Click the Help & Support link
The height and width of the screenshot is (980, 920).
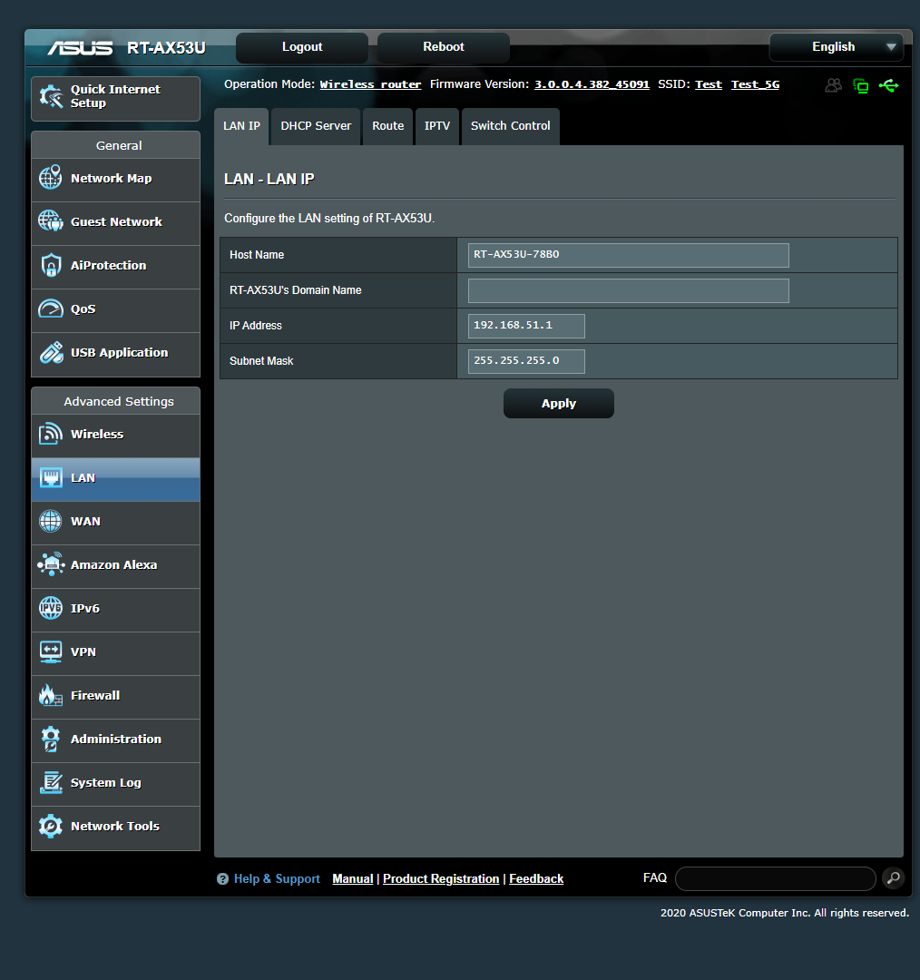tap(277, 878)
